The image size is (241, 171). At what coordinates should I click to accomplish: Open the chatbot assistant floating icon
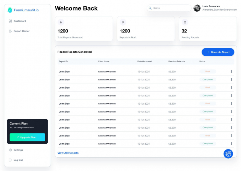228,154
